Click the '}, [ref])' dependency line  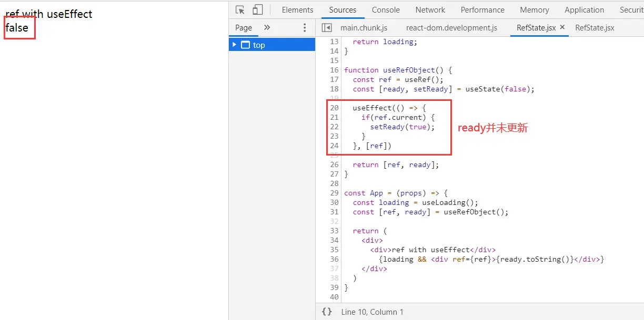(x=372, y=146)
